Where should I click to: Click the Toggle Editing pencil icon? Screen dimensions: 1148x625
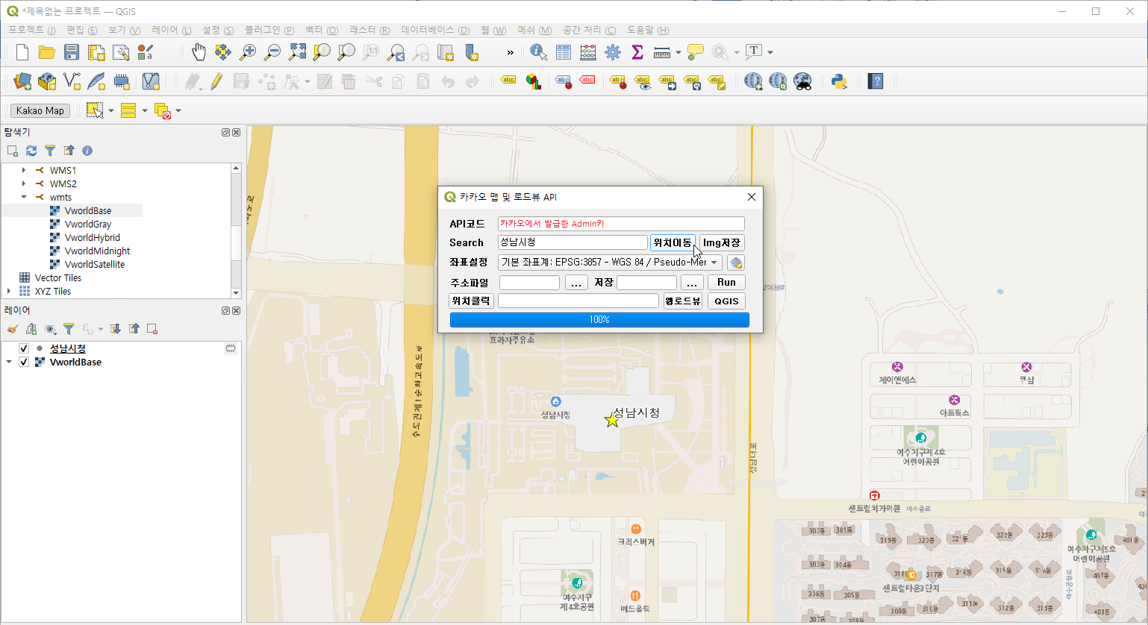pyautogui.click(x=216, y=81)
